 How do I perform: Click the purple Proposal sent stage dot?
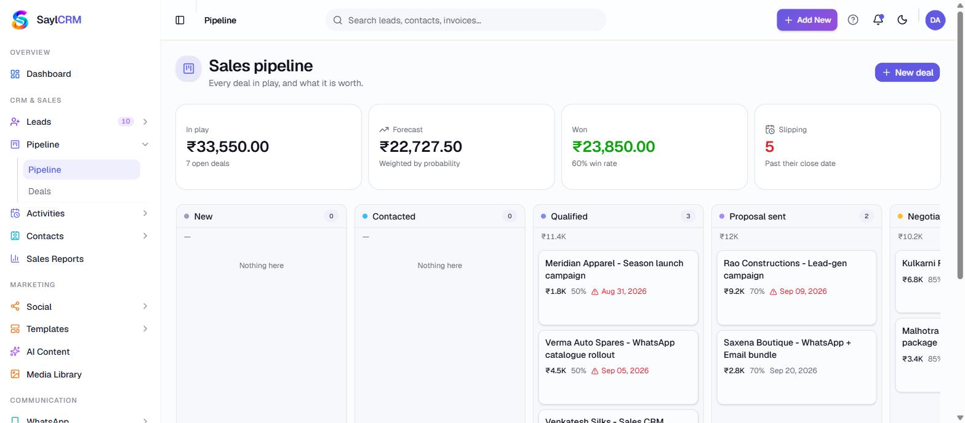click(722, 216)
